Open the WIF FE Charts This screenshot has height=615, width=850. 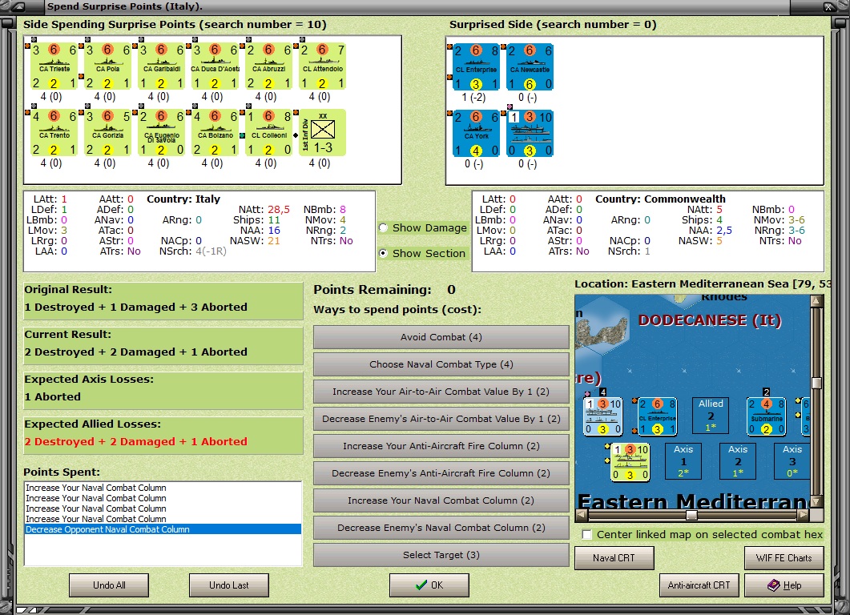click(x=784, y=558)
